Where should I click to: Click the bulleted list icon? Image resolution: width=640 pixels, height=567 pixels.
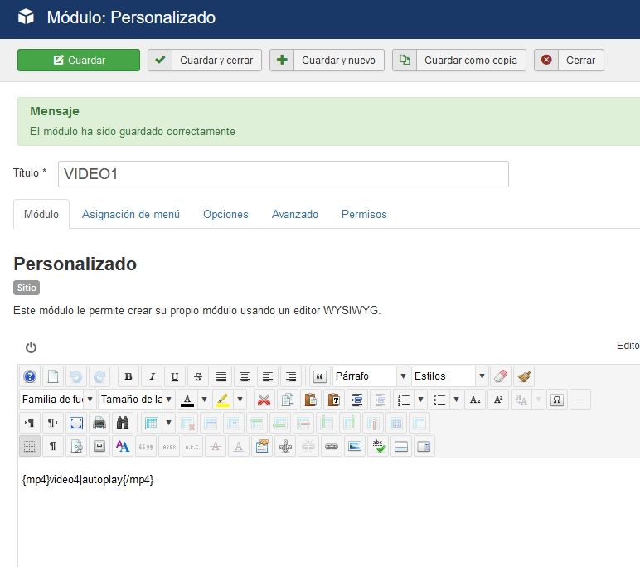[x=439, y=400]
